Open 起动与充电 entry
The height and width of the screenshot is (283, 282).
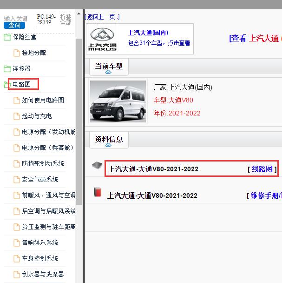pyautogui.click(x=37, y=116)
